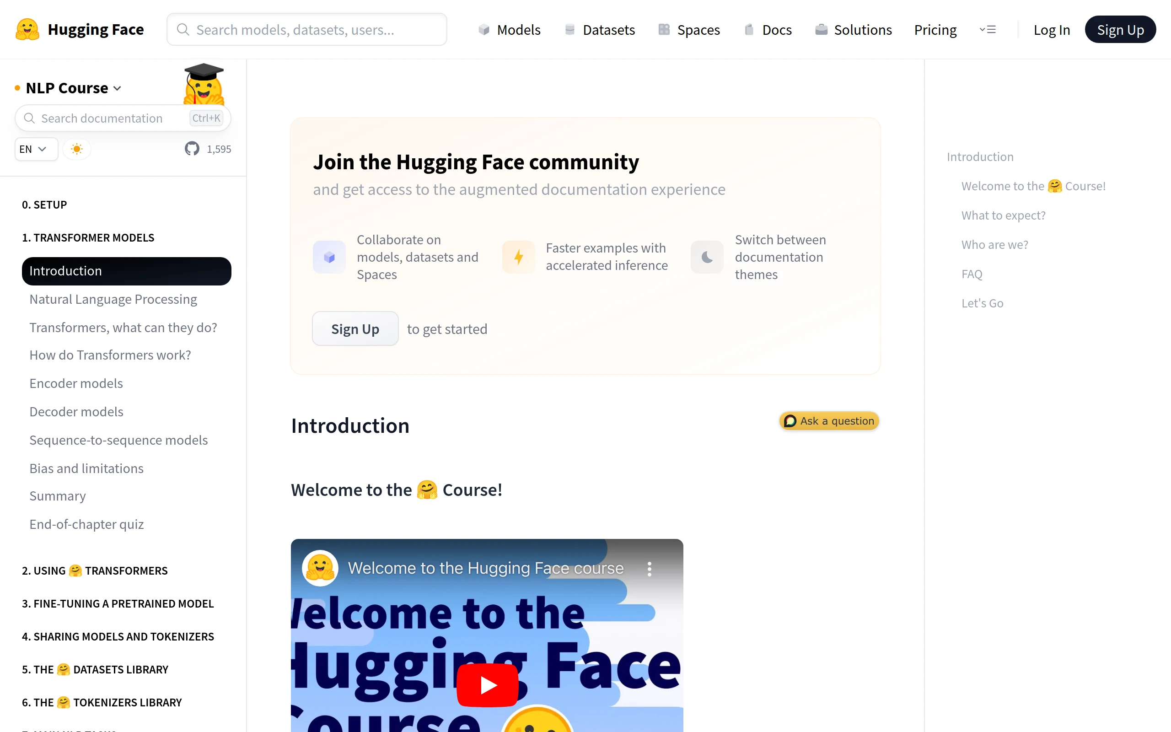Click Sign Up in the community banner
1171x732 pixels.
(355, 329)
